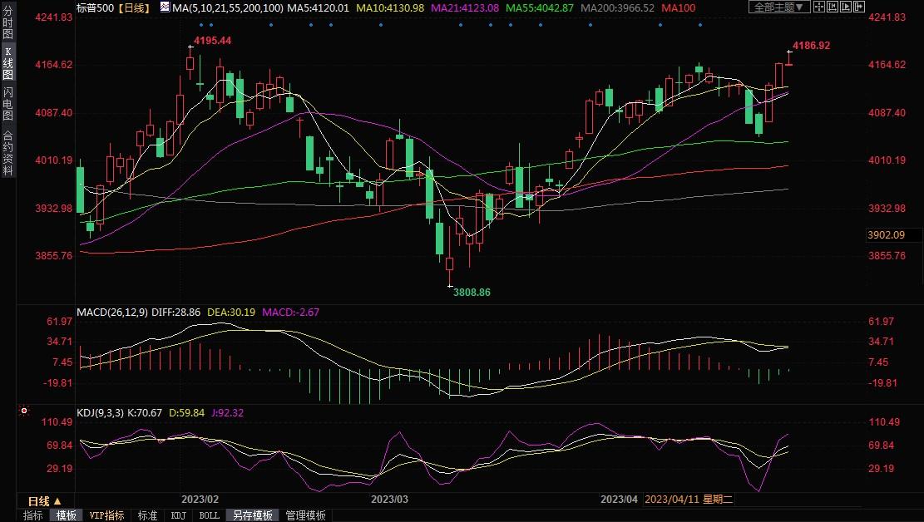Apply the KDJ template tab

point(179,515)
